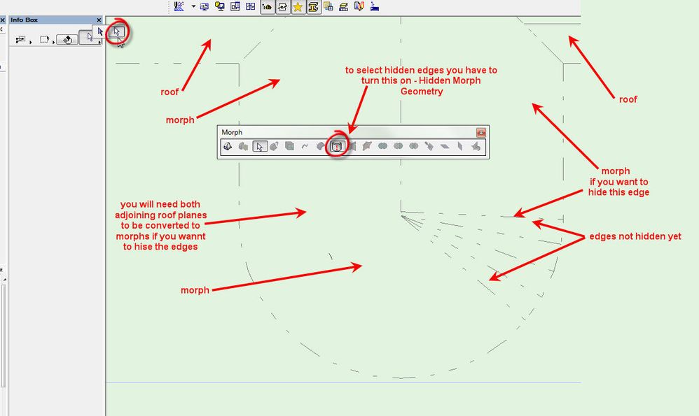Click the greyed curved surface icon in Morph palette
The width and height of the screenshot is (699, 416).
pyautogui.click(x=321, y=146)
